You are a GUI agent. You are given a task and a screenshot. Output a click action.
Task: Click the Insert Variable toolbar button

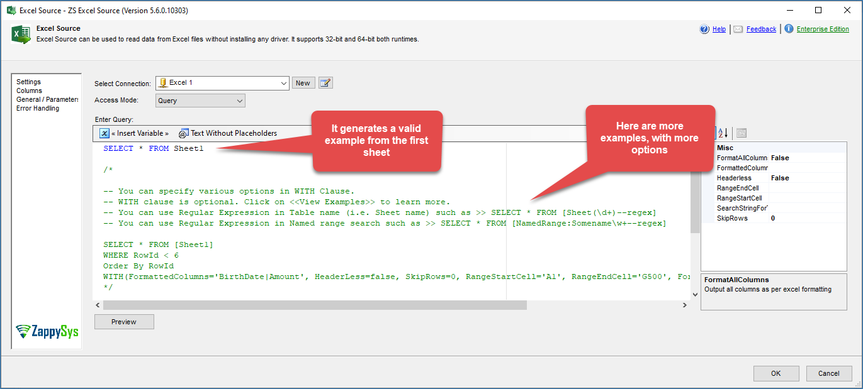pyautogui.click(x=134, y=133)
